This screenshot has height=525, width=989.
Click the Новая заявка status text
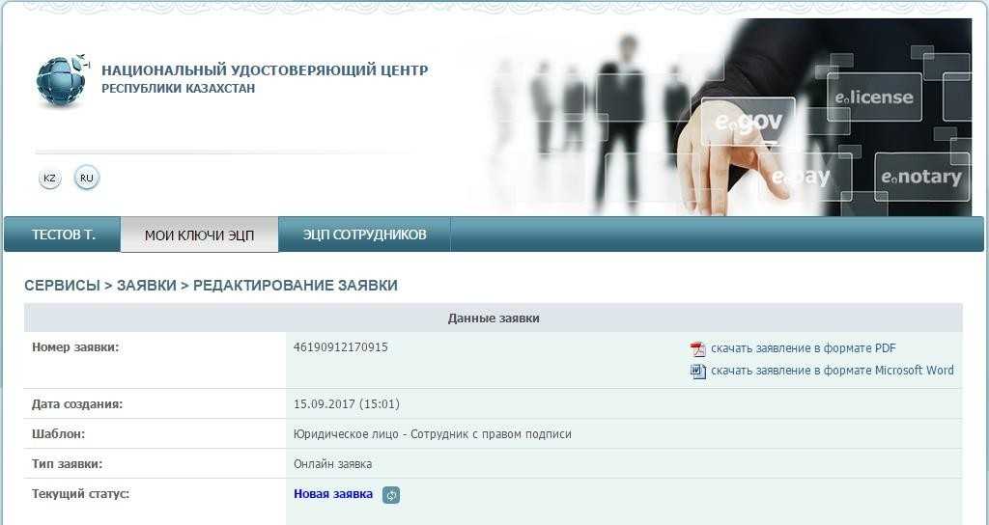pos(333,494)
